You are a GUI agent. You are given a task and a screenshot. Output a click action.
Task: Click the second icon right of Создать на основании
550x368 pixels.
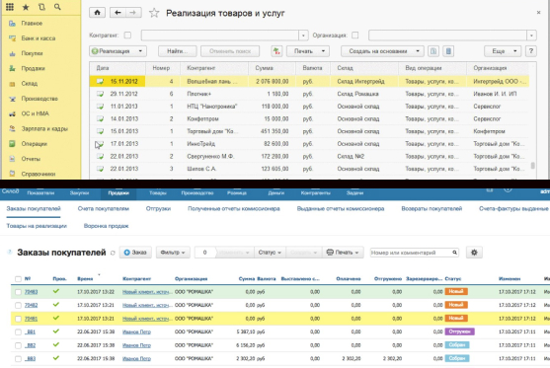point(448,51)
